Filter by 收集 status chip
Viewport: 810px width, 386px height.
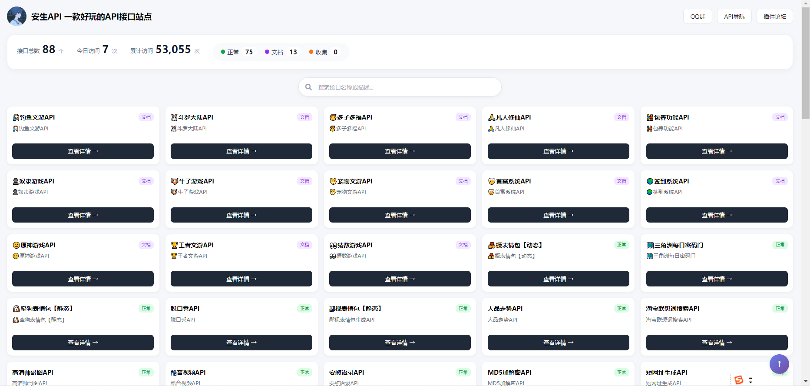pos(324,52)
